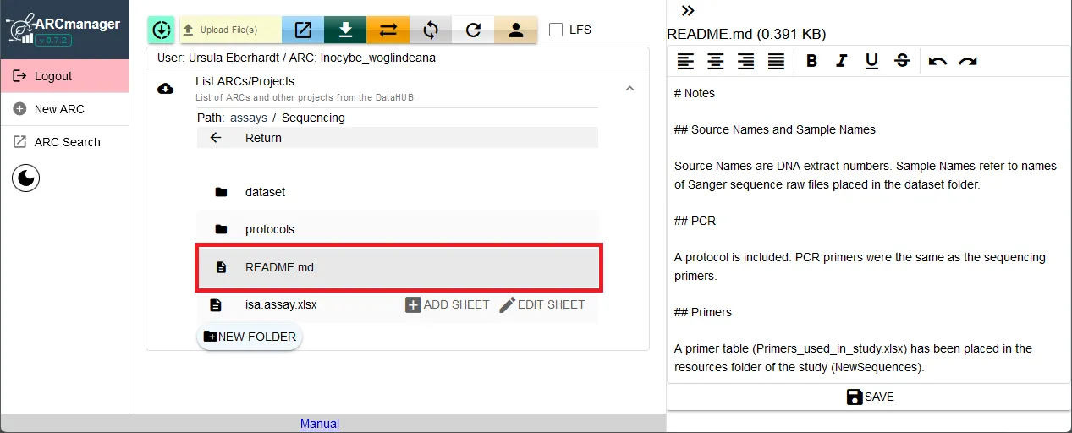This screenshot has height=433, width=1072.
Task: Apply strikethrough formatting
Action: [x=902, y=61]
